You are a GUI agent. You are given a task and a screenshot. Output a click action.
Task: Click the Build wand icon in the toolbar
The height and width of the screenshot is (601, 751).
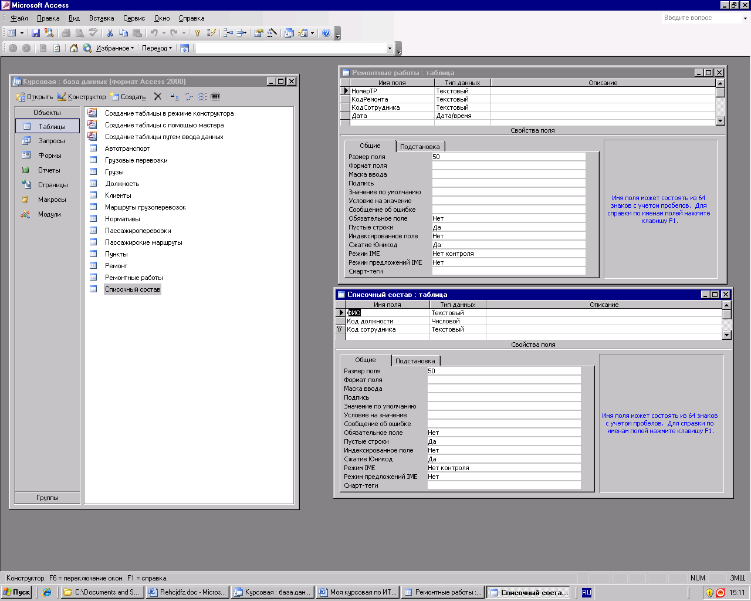point(272,33)
